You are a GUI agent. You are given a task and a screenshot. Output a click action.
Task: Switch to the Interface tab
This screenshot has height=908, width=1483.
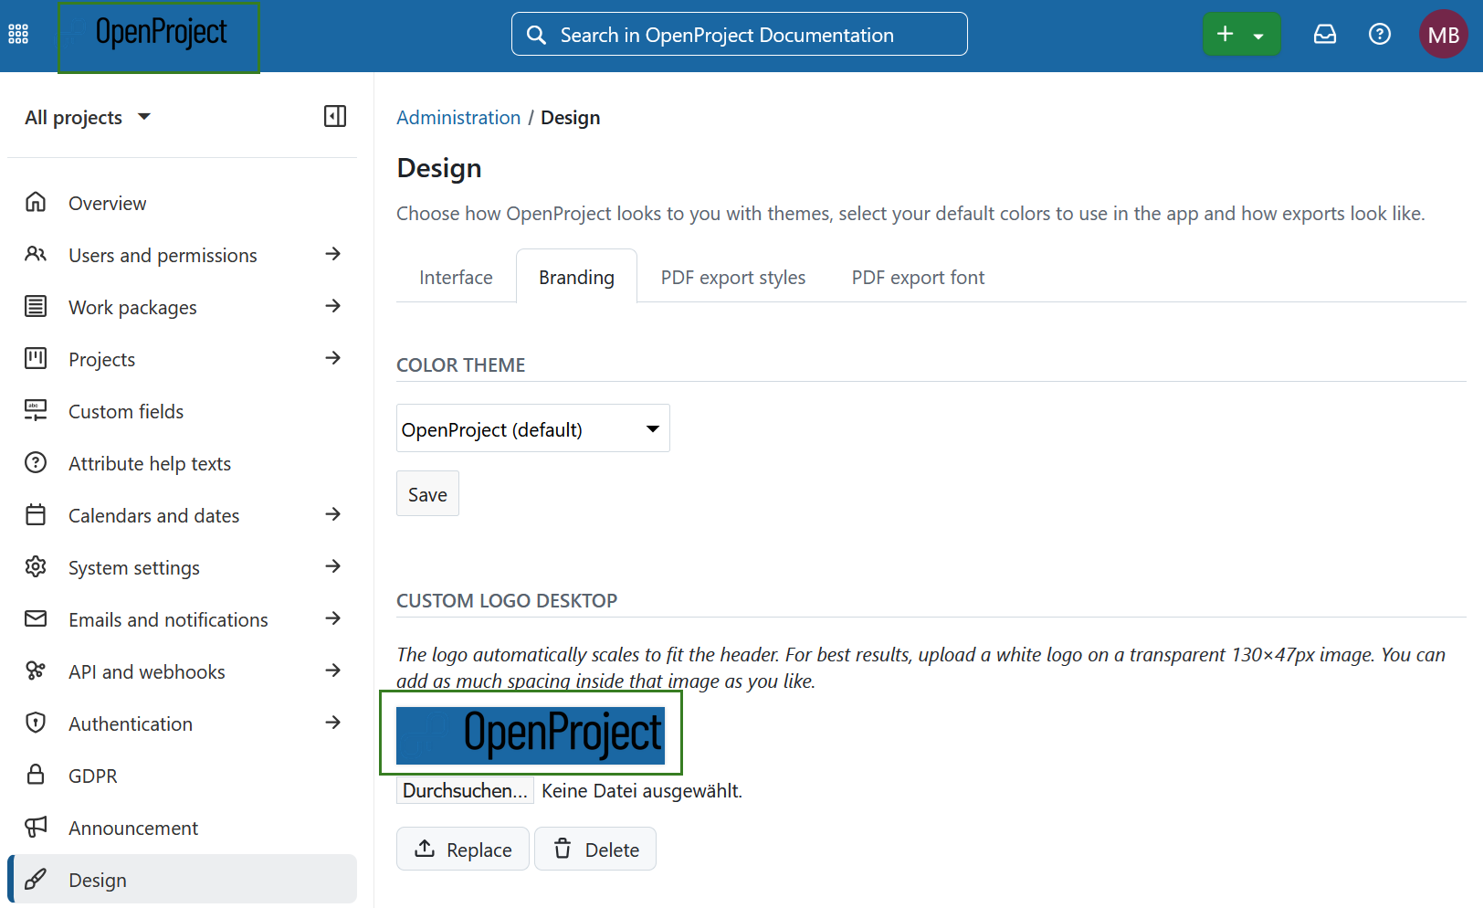455,277
